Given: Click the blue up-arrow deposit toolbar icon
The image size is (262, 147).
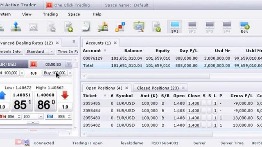Looking at the screenshot, I should click(x=16, y=27).
